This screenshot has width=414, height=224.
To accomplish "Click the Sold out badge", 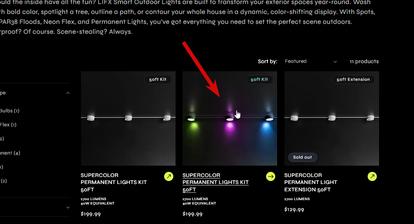I will click(x=302, y=157).
